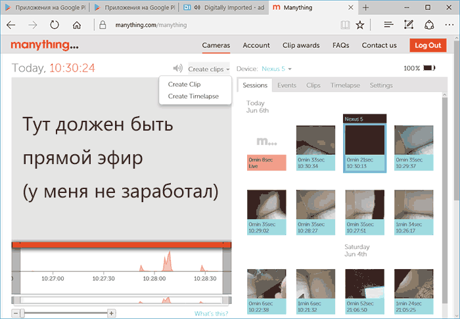Click the activity peak near 10:28:00
The height and width of the screenshot is (319, 460).
tap(167, 262)
